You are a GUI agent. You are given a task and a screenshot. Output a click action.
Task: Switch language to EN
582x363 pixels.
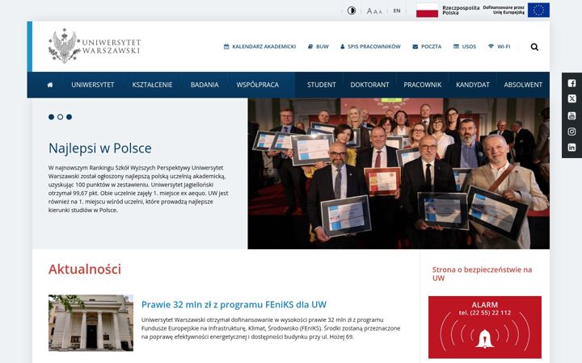[397, 10]
